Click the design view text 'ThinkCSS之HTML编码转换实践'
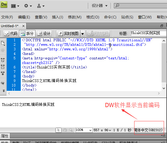Screen dimensions: 167x143 (28, 105)
